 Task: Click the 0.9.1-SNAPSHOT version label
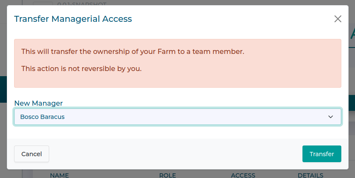pyautogui.click(x=81, y=4)
